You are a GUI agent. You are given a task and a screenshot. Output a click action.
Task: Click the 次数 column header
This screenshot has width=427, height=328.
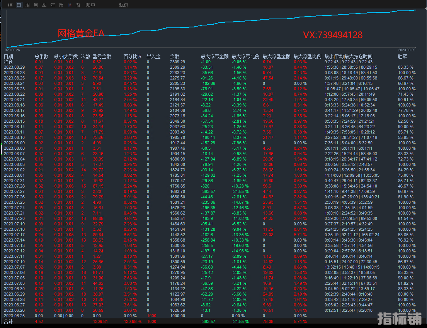(85, 56)
